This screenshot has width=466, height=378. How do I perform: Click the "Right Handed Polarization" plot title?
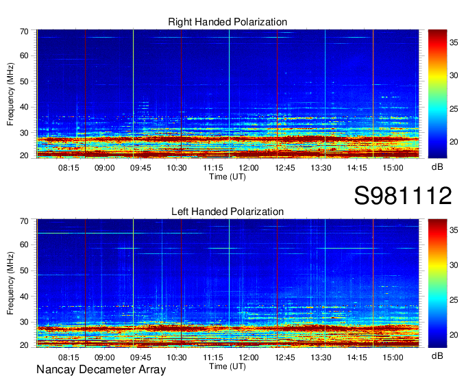point(228,22)
